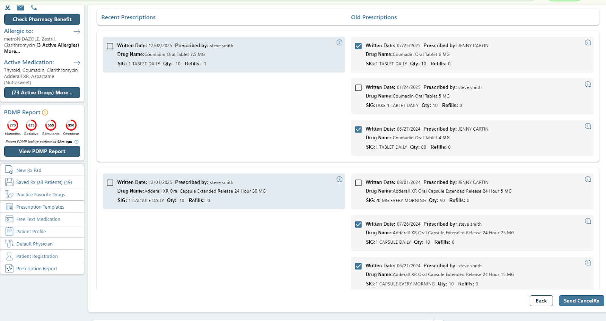This screenshot has width=606, height=321.
Task: Expand Allergic to section with arrow
Action: (77, 31)
